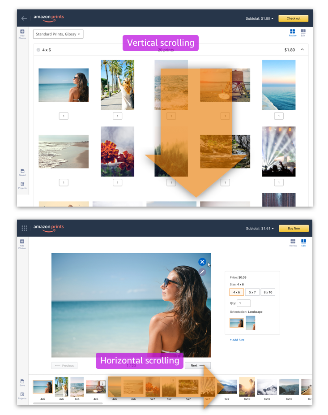Image resolution: width=328 pixels, height=415 pixels.
Task: Select palm trees photo in the grid
Action: point(117,85)
